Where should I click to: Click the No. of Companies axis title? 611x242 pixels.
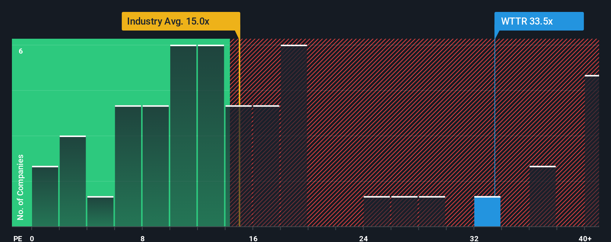tap(20, 187)
